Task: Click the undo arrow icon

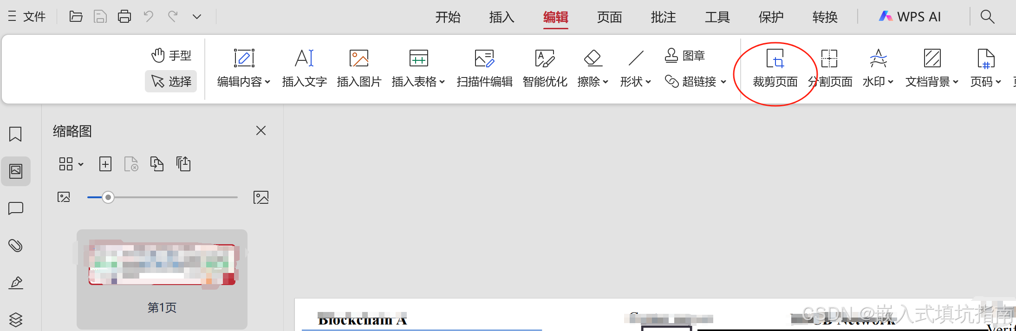Action: click(x=149, y=17)
